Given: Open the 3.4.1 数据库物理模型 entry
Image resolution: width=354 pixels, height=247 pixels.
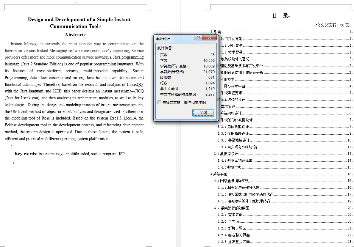Looking at the screenshot, I should [284, 161].
